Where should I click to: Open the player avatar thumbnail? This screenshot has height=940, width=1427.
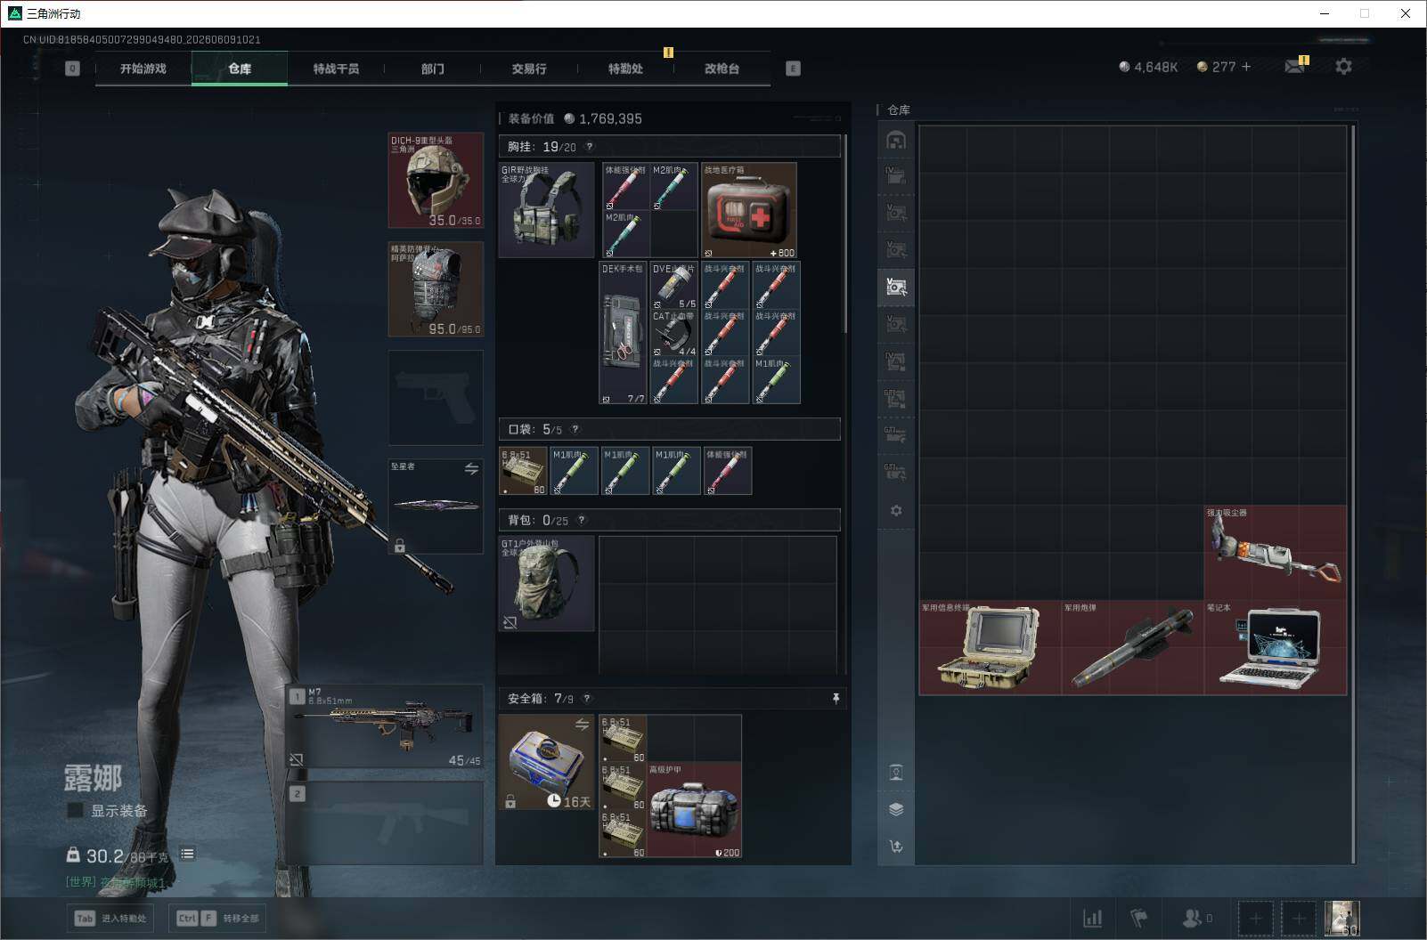[x=1341, y=918]
